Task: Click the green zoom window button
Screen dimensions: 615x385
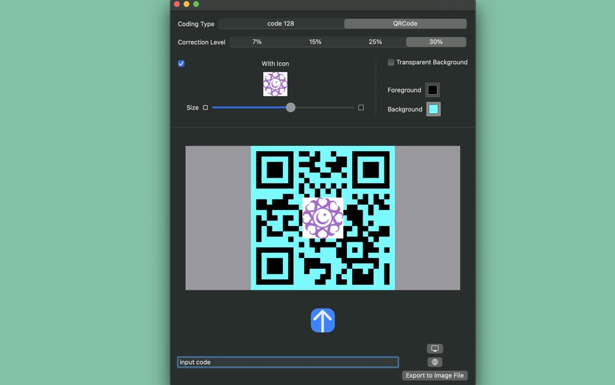Action: (196, 5)
